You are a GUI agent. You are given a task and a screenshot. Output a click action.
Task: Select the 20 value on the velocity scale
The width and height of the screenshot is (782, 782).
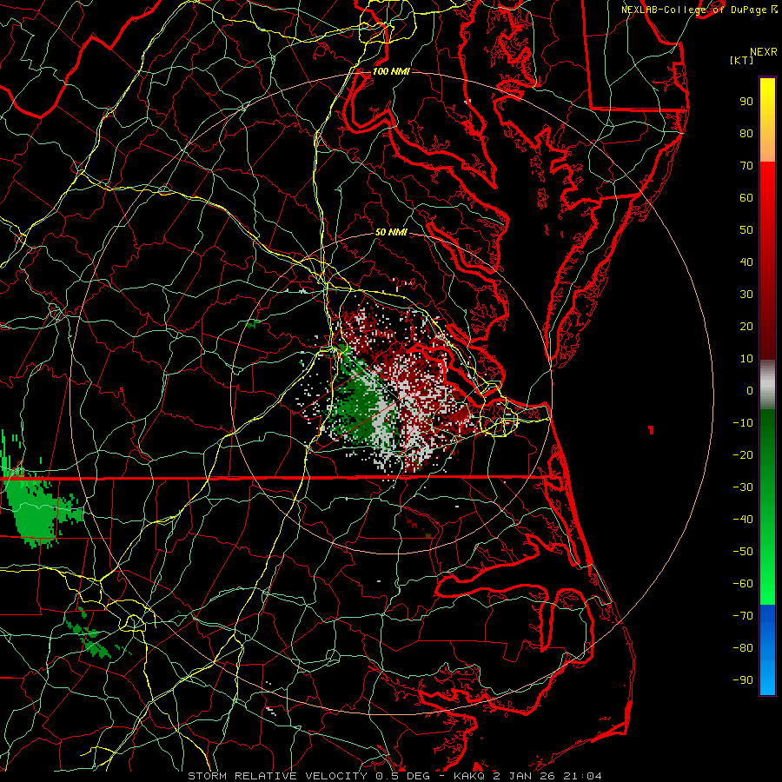click(746, 326)
